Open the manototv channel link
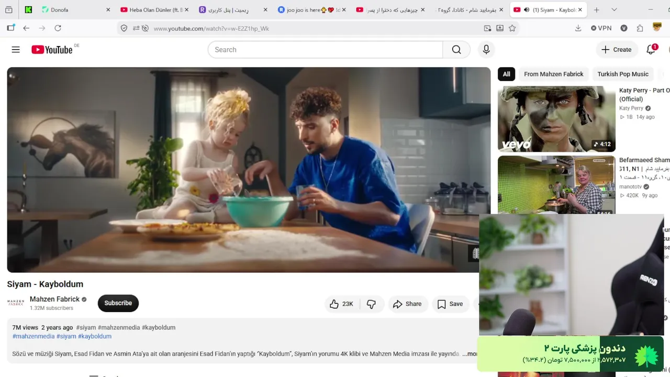Screen dimensions: 670x377 point(630,186)
